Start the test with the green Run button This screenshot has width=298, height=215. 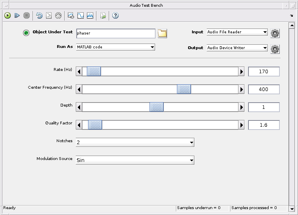(8, 15)
